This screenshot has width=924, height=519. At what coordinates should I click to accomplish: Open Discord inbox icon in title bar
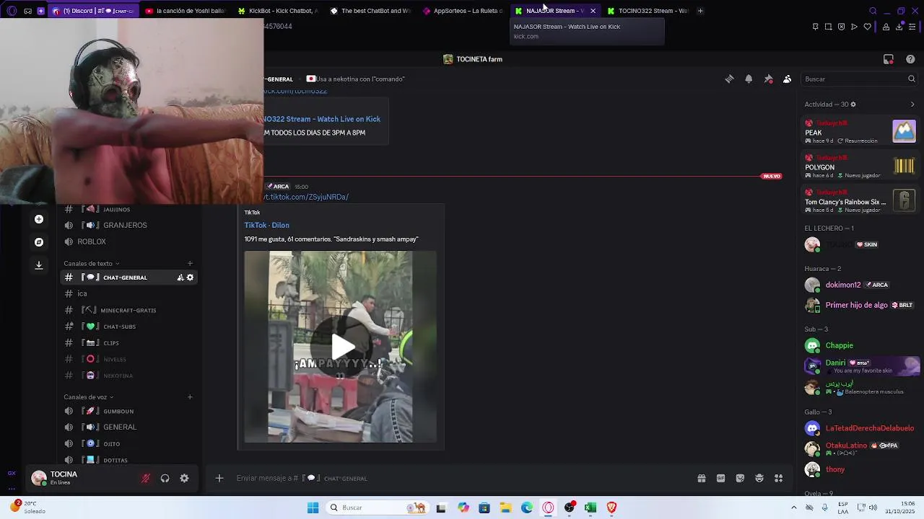(x=889, y=59)
